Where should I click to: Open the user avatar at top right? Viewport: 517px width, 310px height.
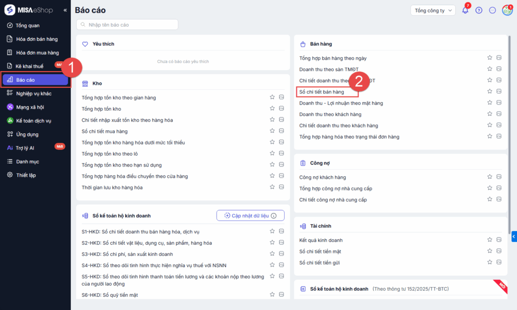[507, 10]
